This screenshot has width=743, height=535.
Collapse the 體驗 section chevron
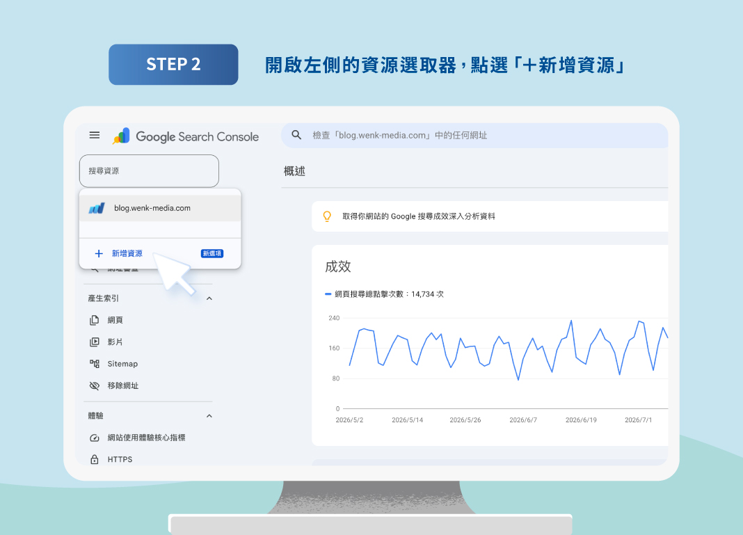coord(209,416)
